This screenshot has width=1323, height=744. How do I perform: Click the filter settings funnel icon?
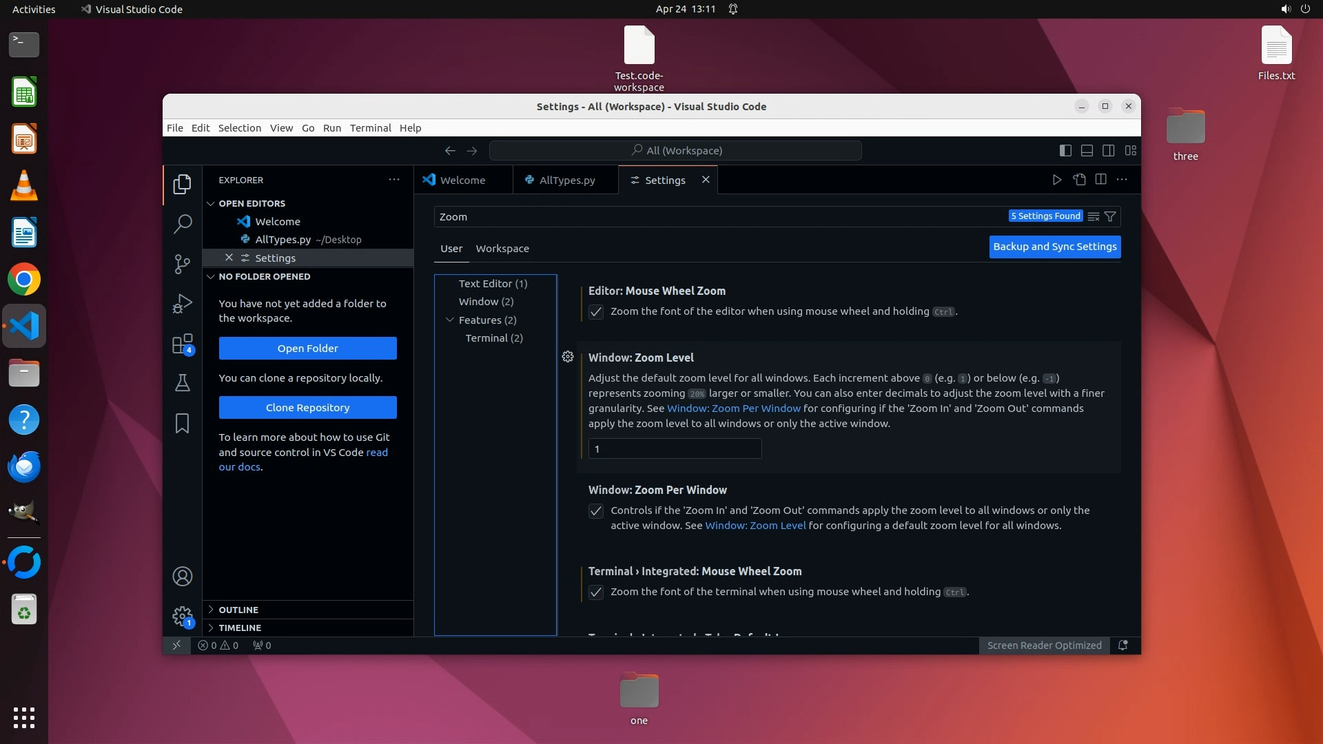tap(1110, 216)
